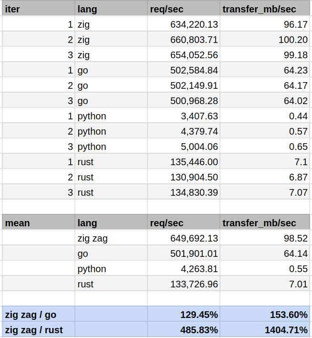
Task: Select the cell containing 634,220.13
Action: [x=183, y=24]
